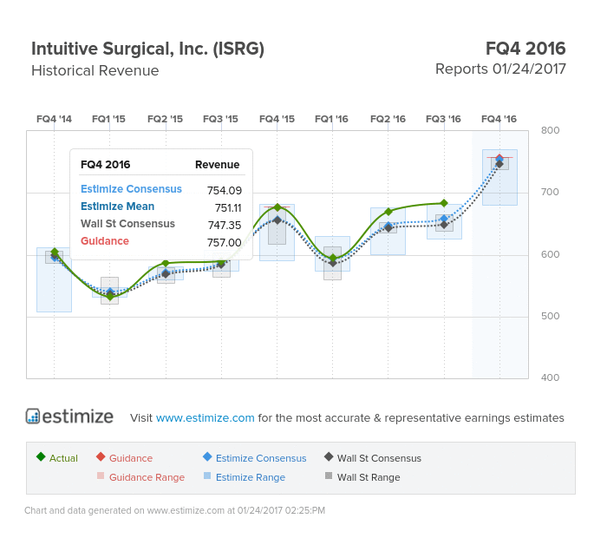Image resolution: width=594 pixels, height=538 pixels.
Task: Click the Wall St Consensus value 747.35
Action: pos(225,226)
